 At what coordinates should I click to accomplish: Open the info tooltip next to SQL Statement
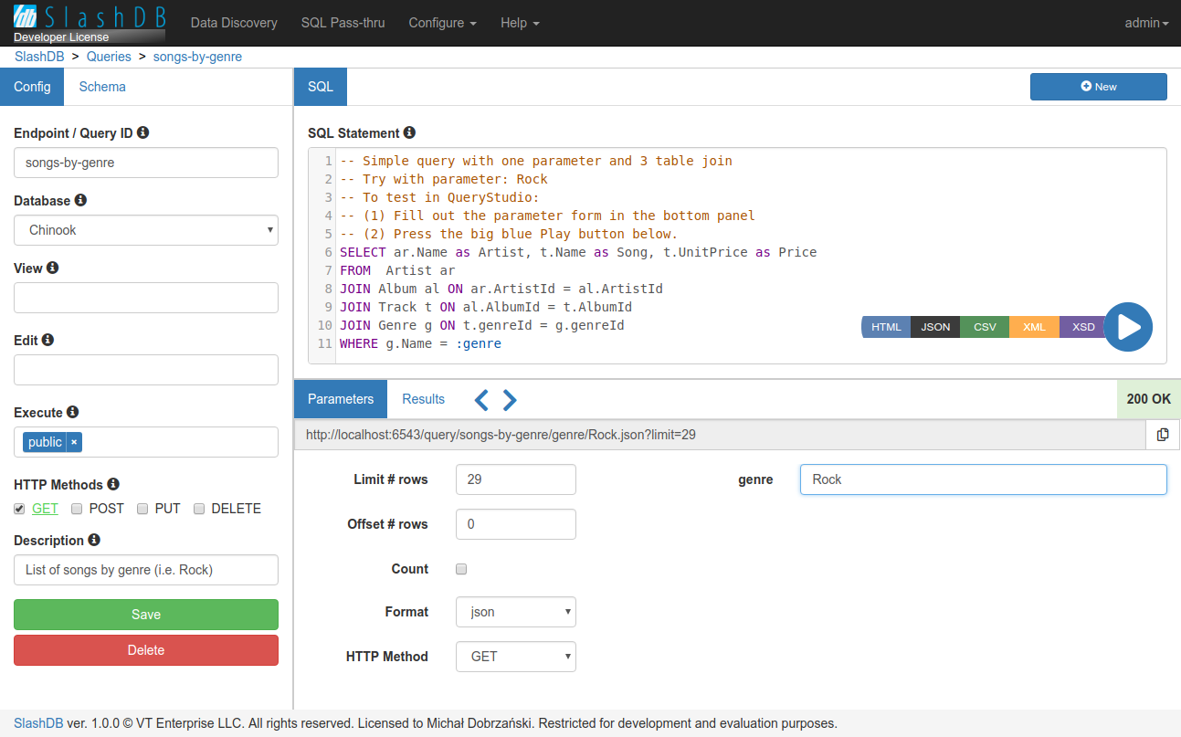407,132
